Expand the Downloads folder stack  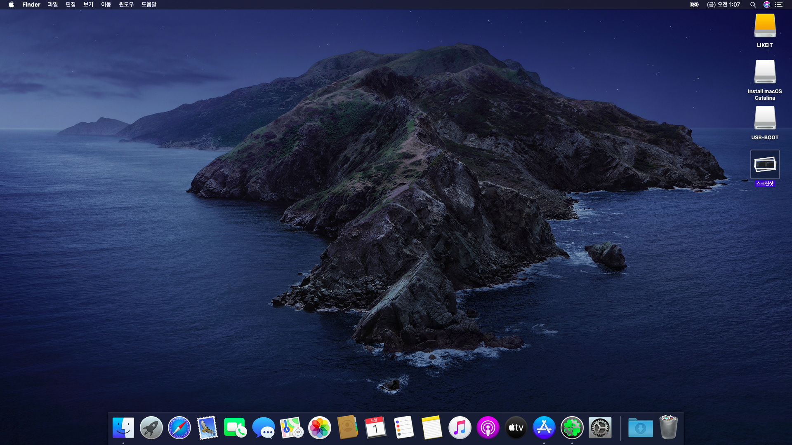coord(640,428)
